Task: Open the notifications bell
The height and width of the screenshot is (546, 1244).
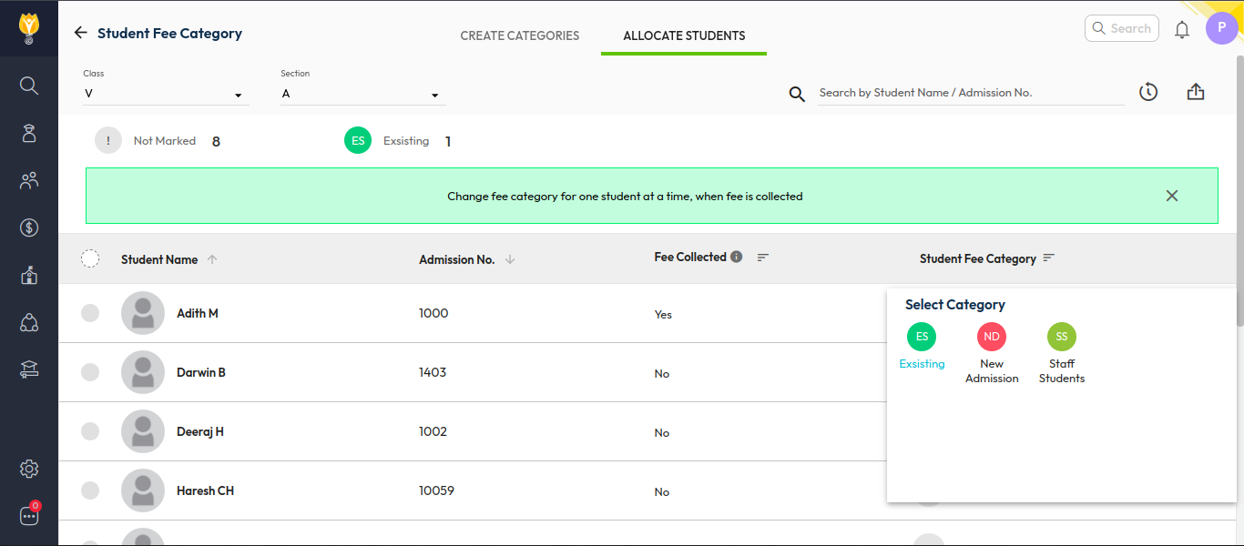Action: pyautogui.click(x=1181, y=30)
